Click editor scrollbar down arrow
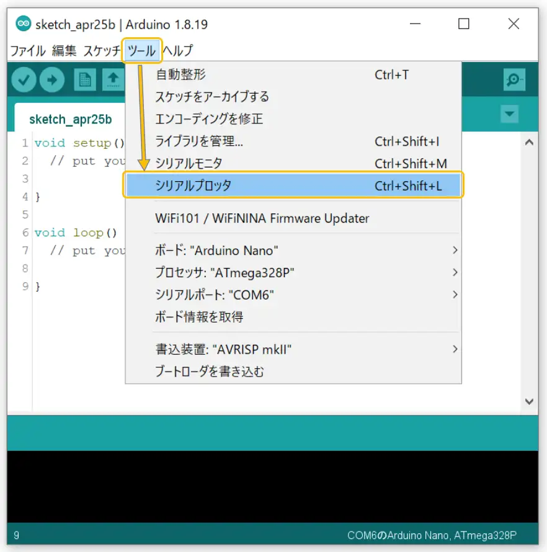The image size is (547, 552). (529, 401)
